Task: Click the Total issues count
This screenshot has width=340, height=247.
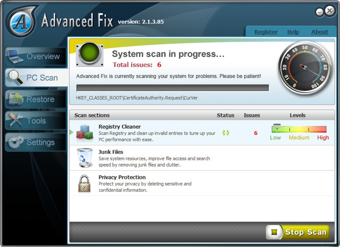Action: (x=159, y=65)
